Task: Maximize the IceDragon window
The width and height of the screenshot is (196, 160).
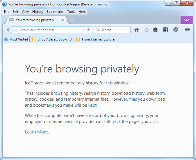Action: [x=177, y=3]
